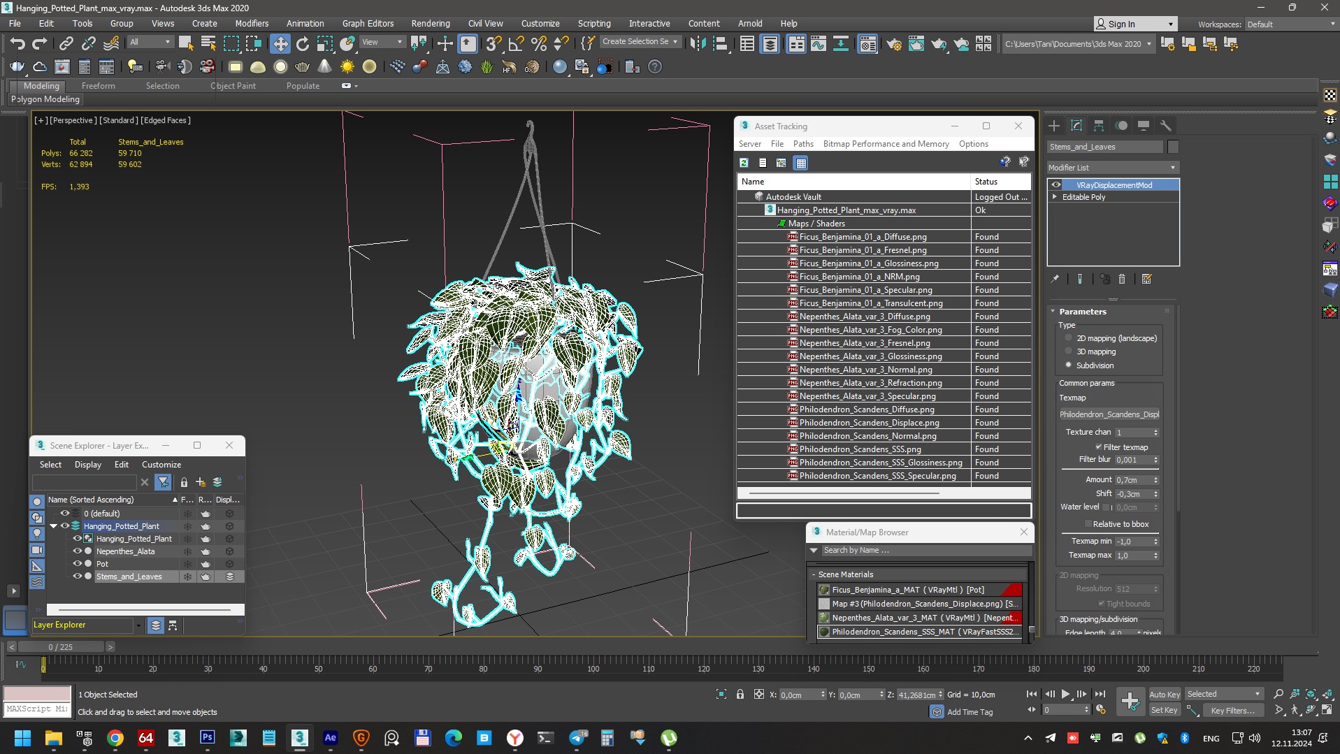This screenshot has width=1340, height=754.
Task: Collapse the Parameters rollout
Action: click(1053, 312)
